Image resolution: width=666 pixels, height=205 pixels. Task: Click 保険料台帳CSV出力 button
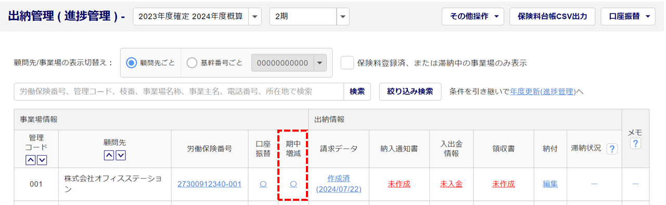click(553, 16)
